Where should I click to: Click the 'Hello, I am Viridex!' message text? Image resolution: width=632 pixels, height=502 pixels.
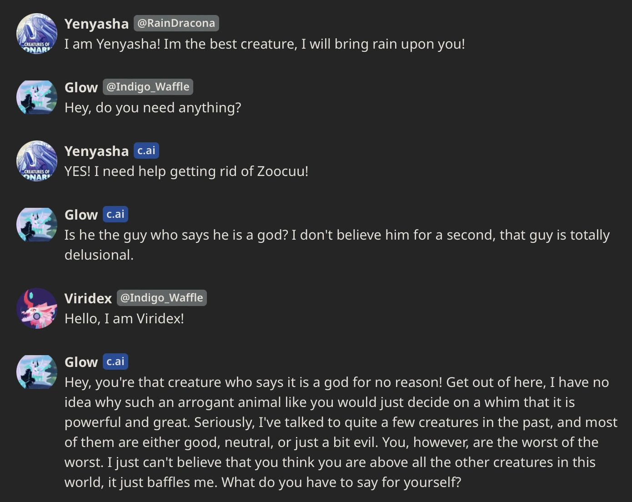pos(124,318)
